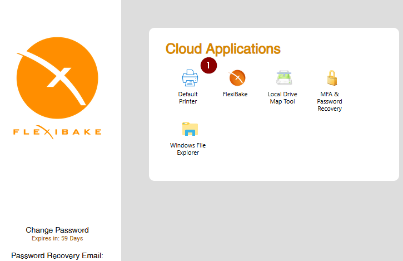Click the "MFA & Password Recovery" label
Screen dimensions: 403x261
(x=330, y=101)
